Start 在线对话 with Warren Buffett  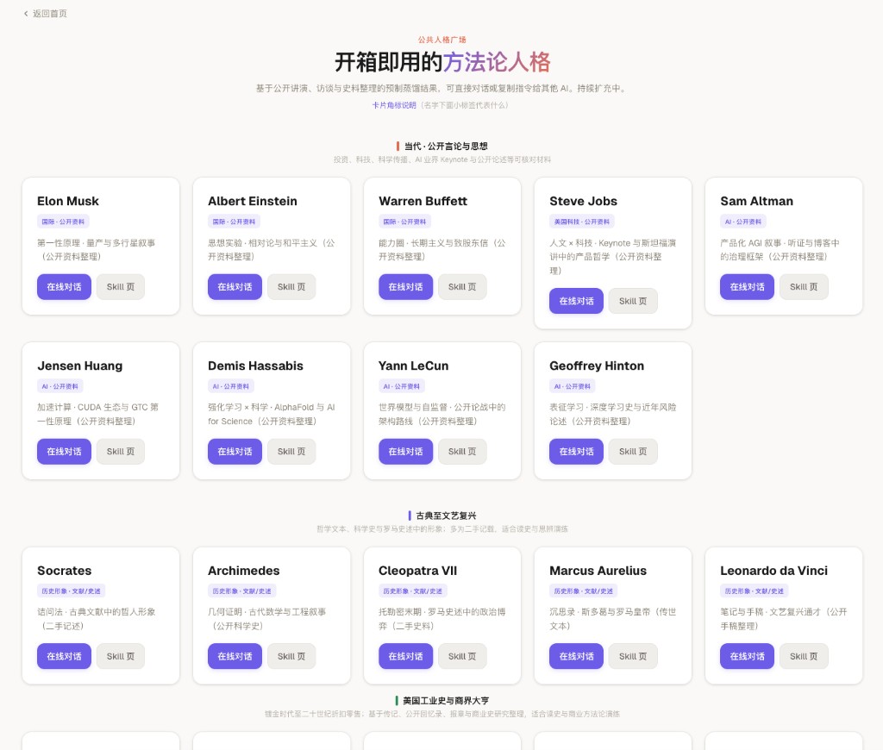[405, 286]
